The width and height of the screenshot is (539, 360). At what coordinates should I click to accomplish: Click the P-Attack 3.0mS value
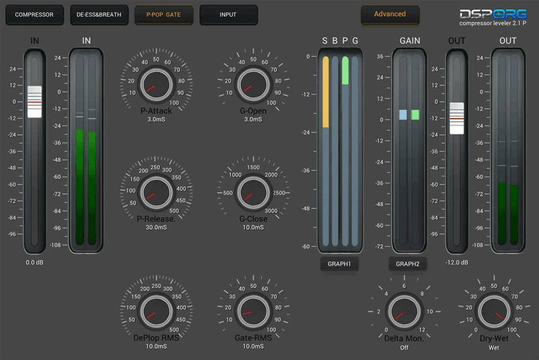coord(156,119)
